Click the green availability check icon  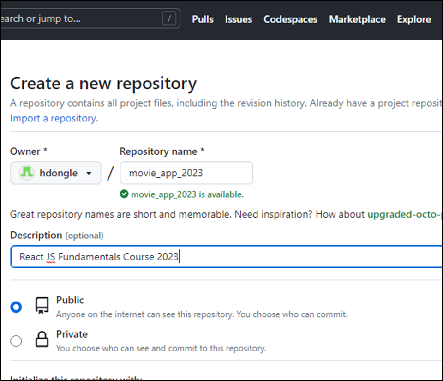(x=124, y=194)
